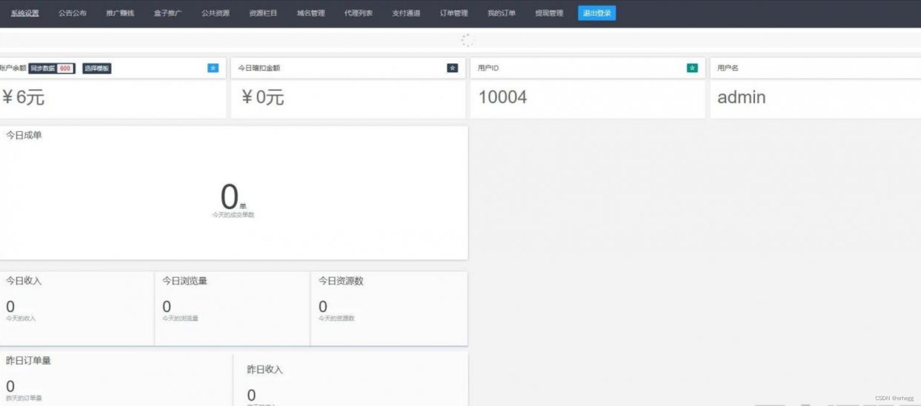Switch to 资源栏目 in the nav bar
Screen dimensions: 921x406
point(263,13)
